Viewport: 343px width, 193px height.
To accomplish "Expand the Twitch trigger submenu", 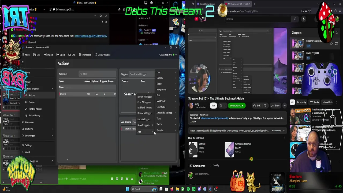I will click(x=166, y=124).
